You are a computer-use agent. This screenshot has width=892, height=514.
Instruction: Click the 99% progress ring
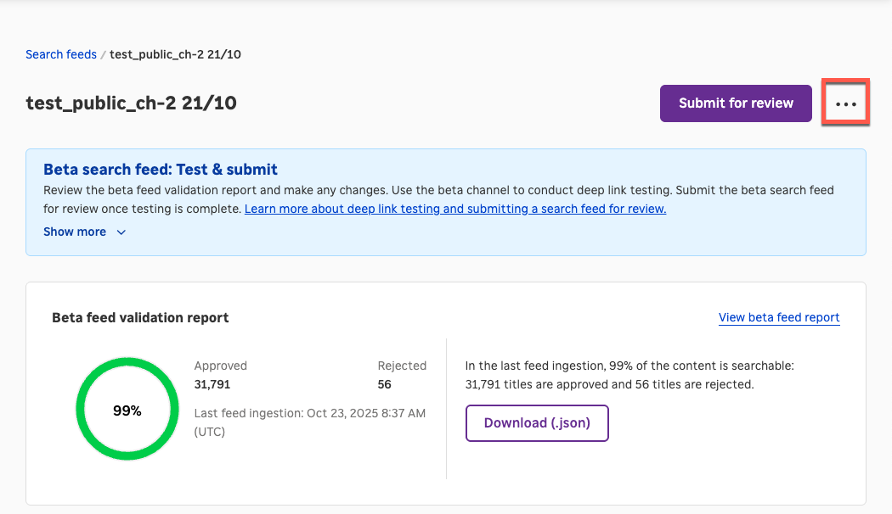click(x=127, y=409)
